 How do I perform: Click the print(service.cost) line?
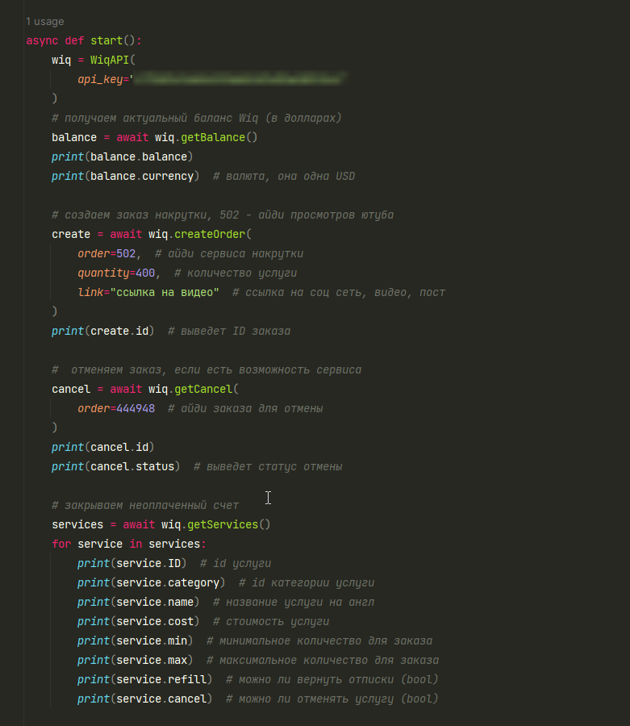point(139,621)
